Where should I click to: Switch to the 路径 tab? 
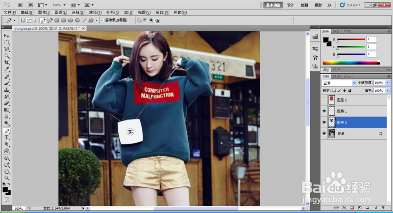[347, 76]
